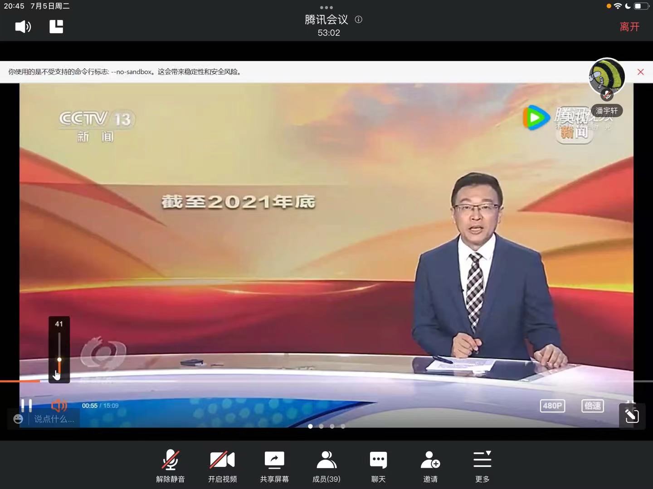
Task: Tap the 说点什么... message input field
Action: [54, 419]
